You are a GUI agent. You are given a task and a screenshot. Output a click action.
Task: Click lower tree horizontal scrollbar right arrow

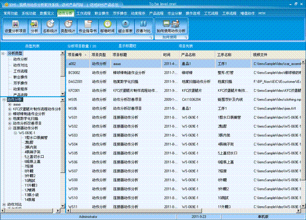(x=58, y=211)
